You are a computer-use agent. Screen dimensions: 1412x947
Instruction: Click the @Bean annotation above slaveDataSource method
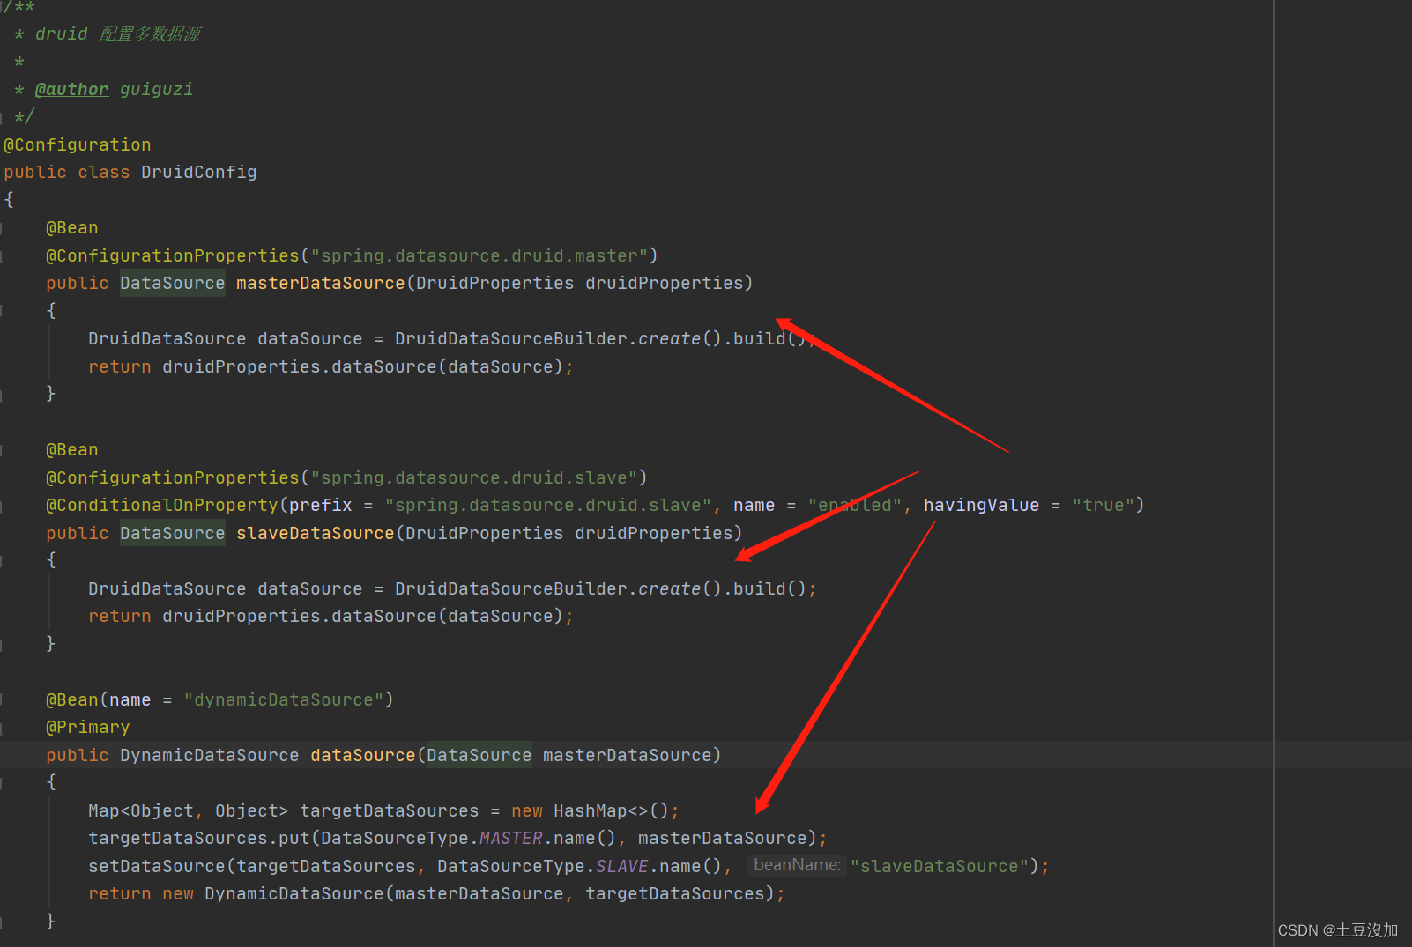tap(72, 449)
